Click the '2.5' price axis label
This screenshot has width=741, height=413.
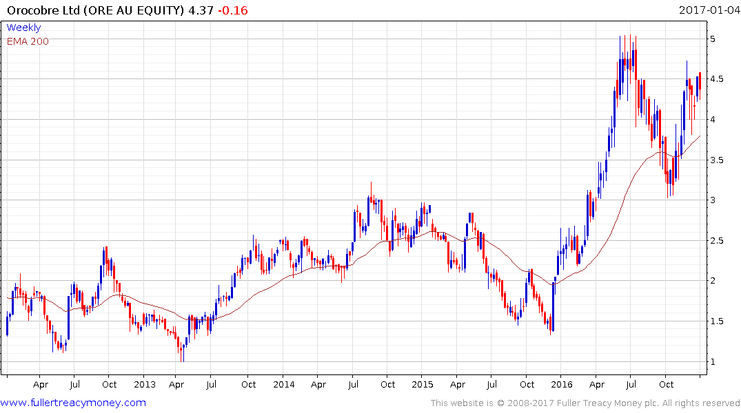click(x=716, y=241)
